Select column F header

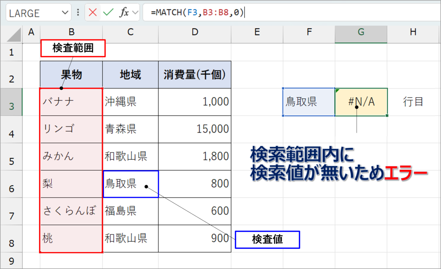309,32
